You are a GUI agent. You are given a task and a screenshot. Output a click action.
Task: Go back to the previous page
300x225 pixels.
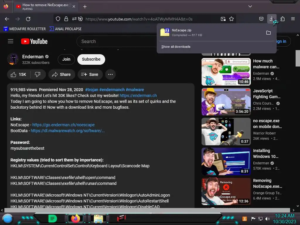(7, 19)
